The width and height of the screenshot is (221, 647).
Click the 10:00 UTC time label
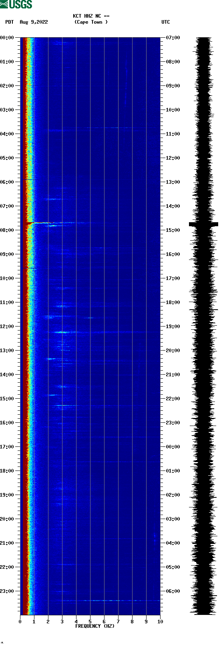point(173,110)
